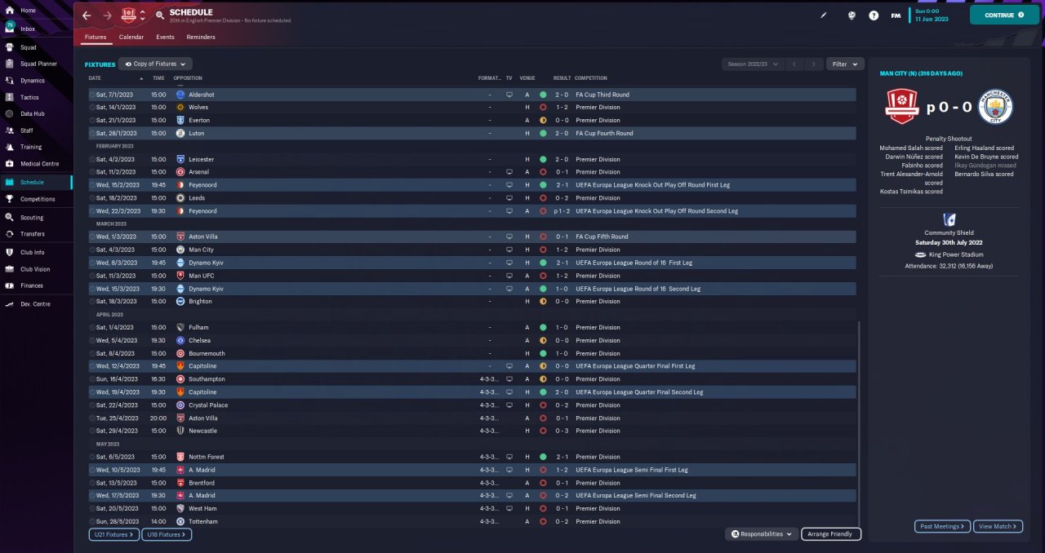Switch to the Calendar tab
This screenshot has height=553, width=1045.
click(131, 38)
